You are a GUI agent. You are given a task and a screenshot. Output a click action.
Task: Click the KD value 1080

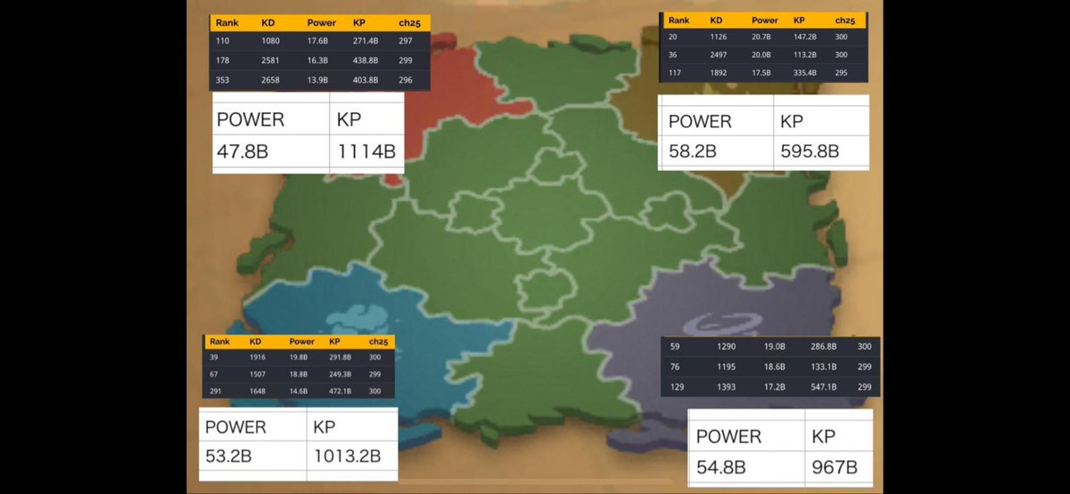(x=271, y=40)
